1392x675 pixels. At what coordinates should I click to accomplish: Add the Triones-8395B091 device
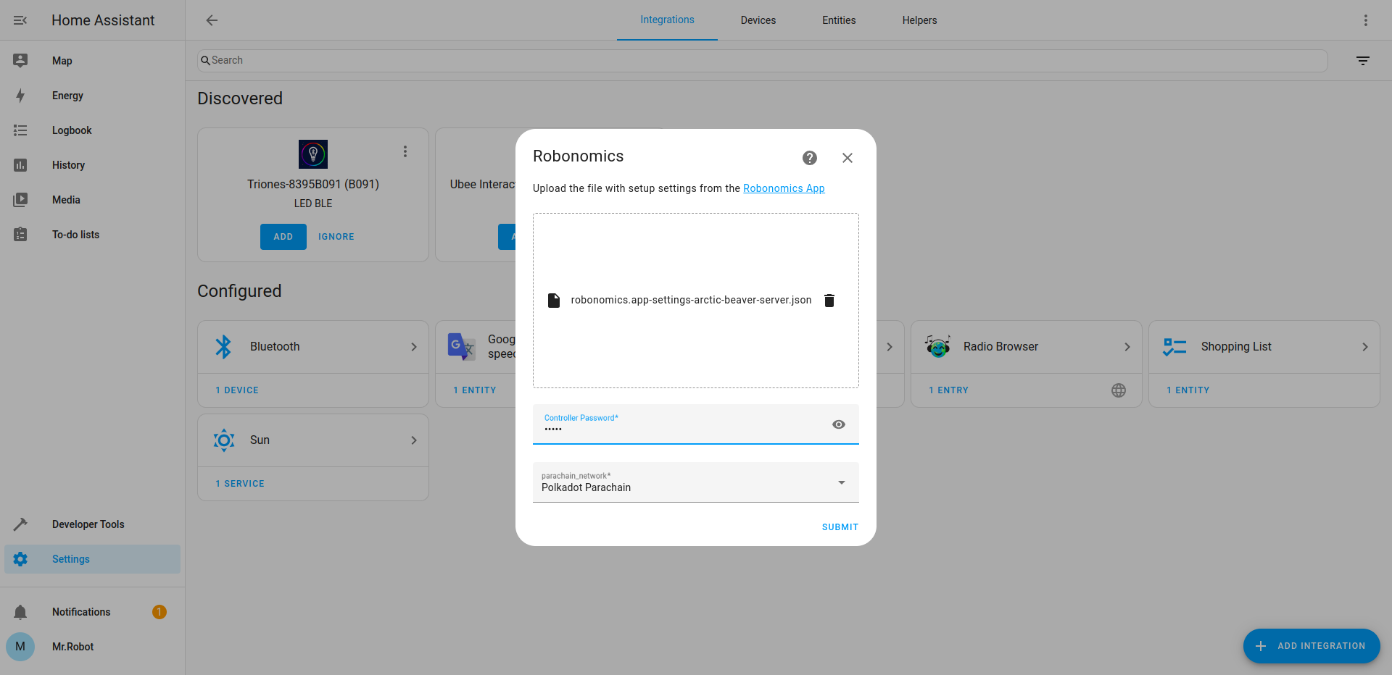tap(283, 237)
